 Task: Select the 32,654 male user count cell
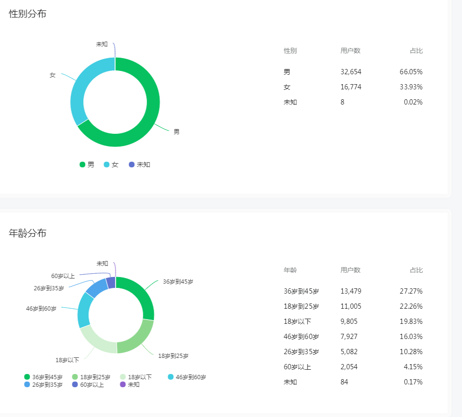pyautogui.click(x=351, y=72)
